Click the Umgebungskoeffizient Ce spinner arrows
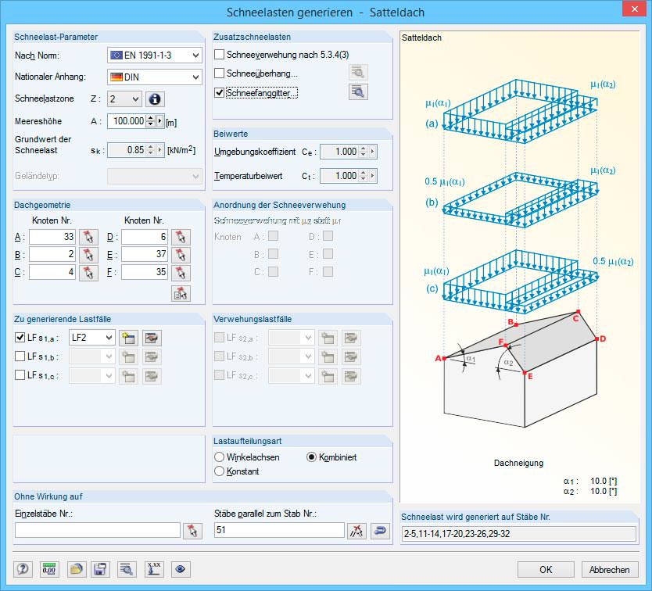 [364, 152]
